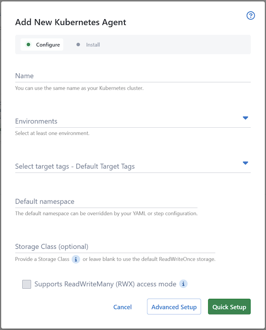
Task: Click the 'Provide a Storage Class' text
Action: click(42, 259)
